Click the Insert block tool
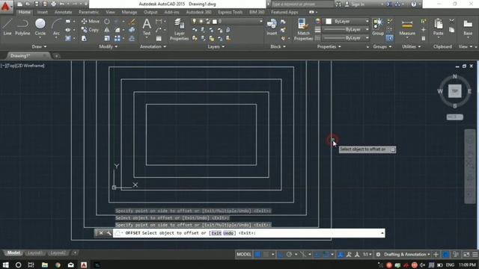479x269 pixels. pyautogui.click(x=272, y=27)
